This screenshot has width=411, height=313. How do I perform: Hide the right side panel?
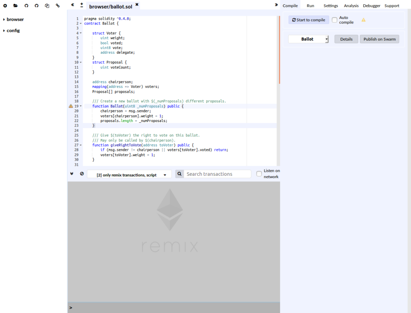click(x=276, y=5)
